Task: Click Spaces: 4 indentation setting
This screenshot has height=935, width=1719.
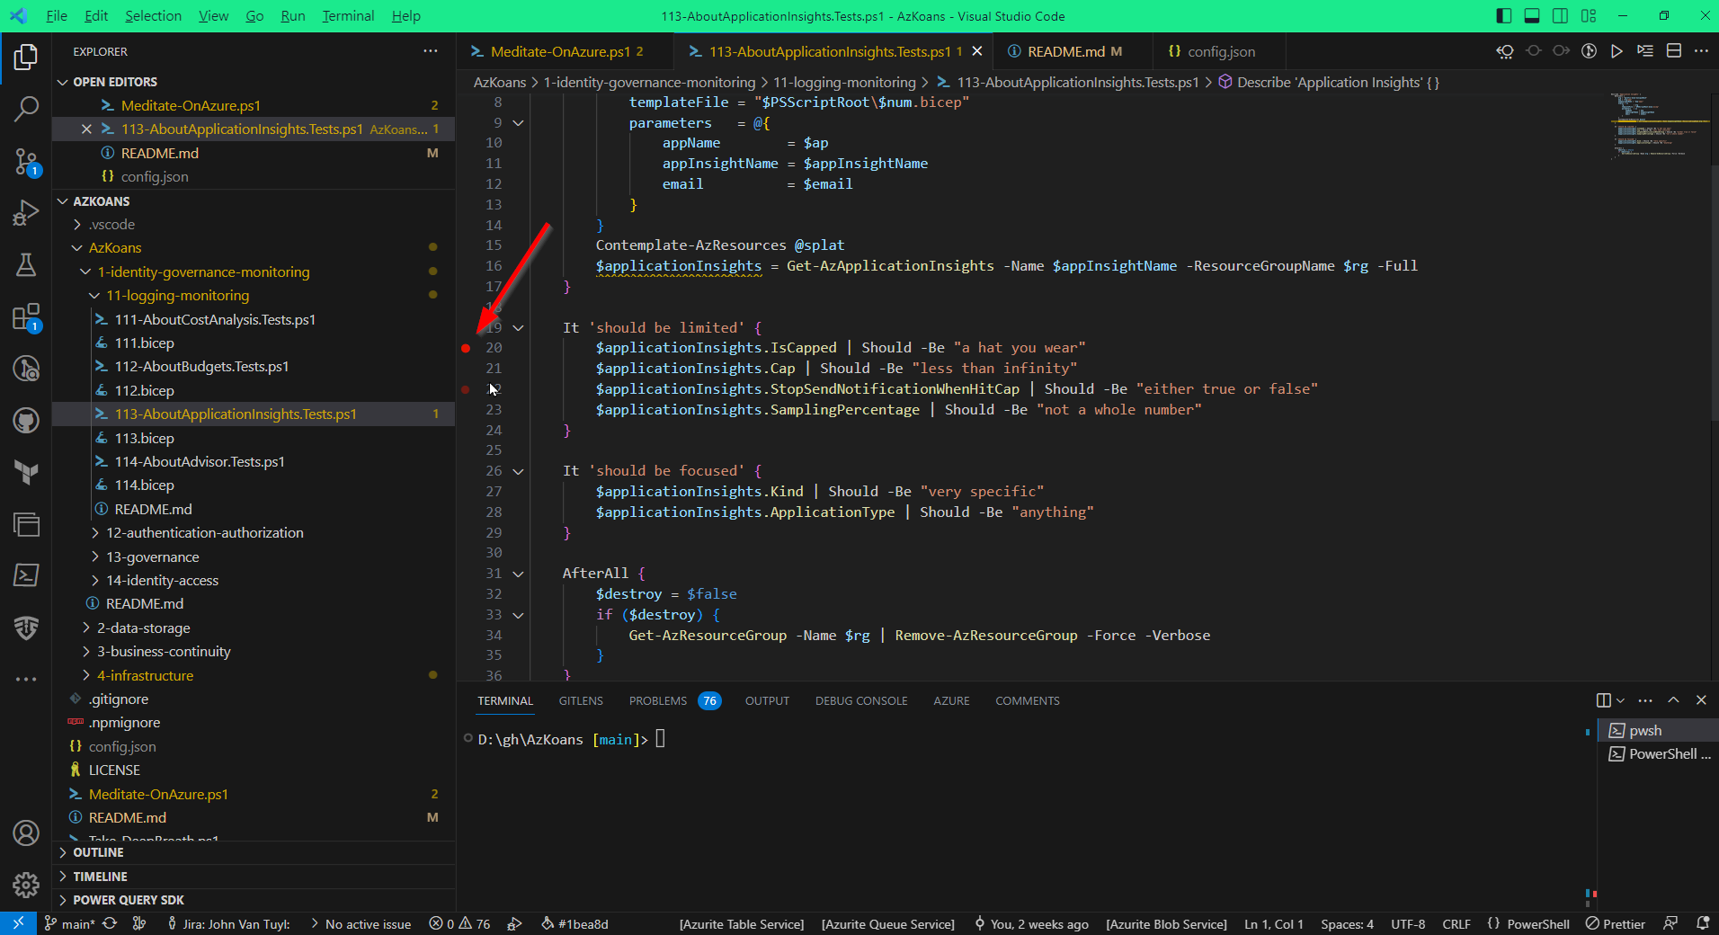Action: pos(1347,923)
